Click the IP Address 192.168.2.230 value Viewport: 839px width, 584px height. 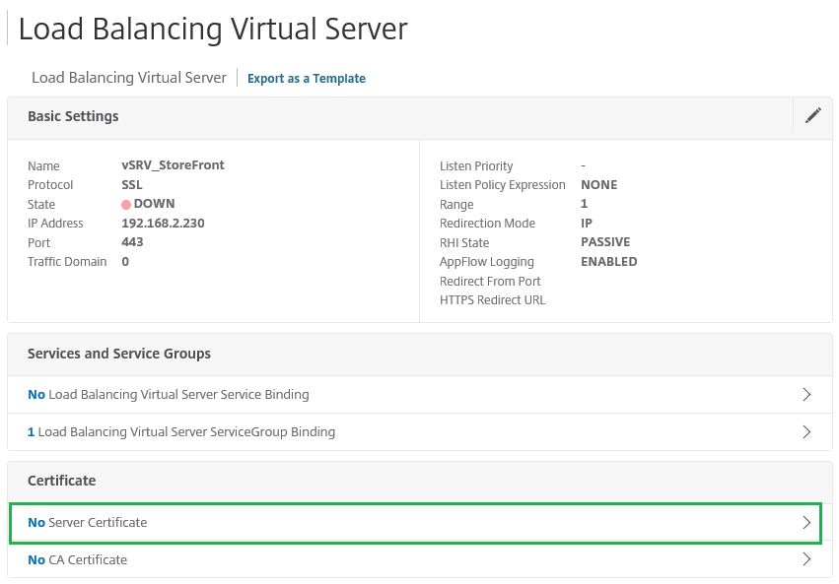(163, 224)
